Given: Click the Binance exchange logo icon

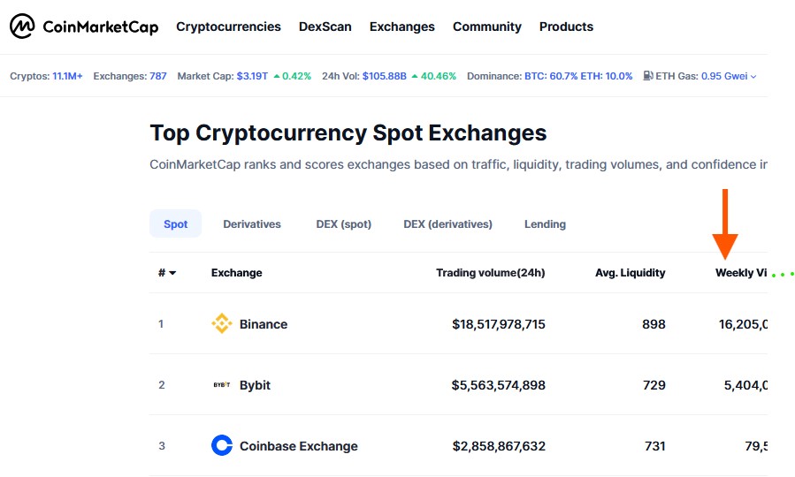Looking at the screenshot, I should pos(222,324).
